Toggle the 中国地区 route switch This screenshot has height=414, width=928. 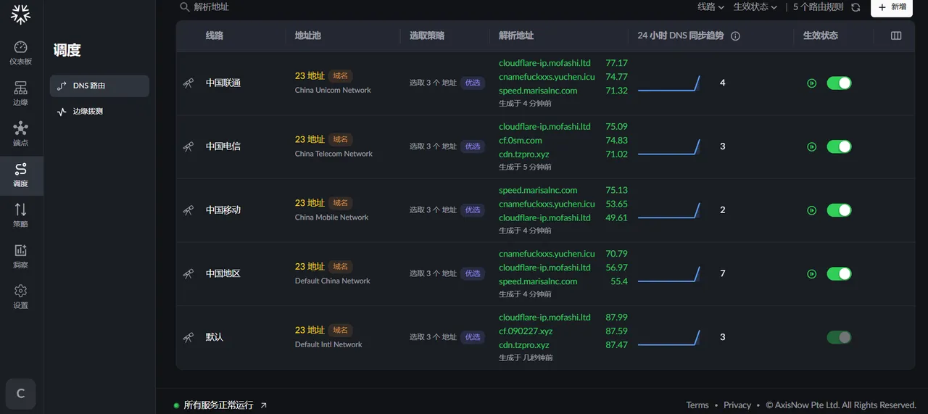[x=839, y=274]
